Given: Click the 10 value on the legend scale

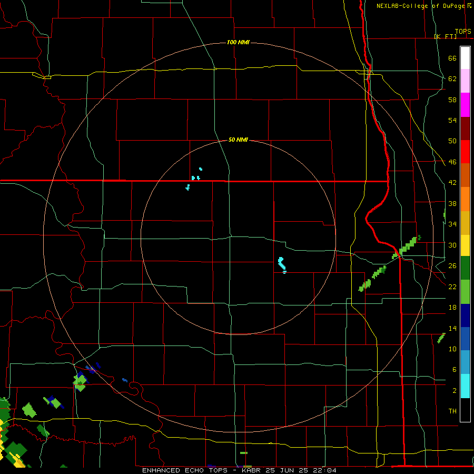Looking at the screenshot, I should point(452,349).
